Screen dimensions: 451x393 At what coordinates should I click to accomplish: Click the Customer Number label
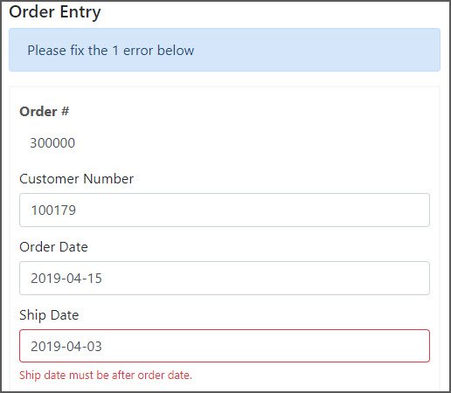pos(76,179)
